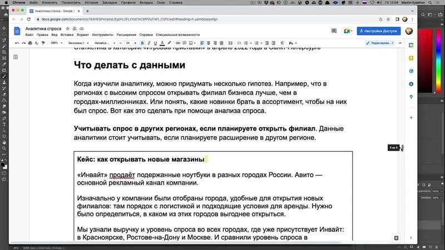
Task: Center align the text
Action: (209, 43)
